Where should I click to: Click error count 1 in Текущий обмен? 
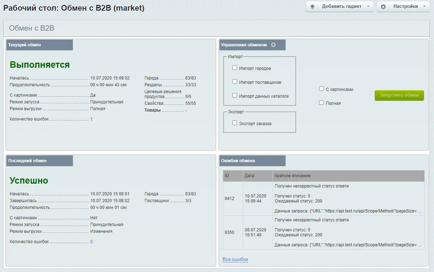pyautogui.click(x=91, y=119)
